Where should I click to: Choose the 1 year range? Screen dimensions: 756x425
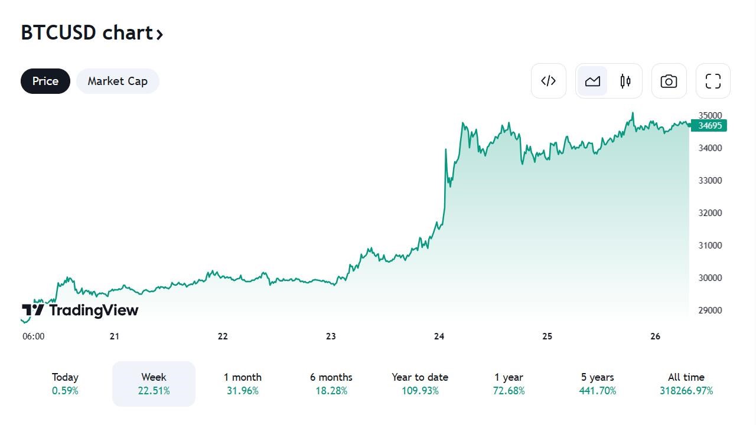pyautogui.click(x=509, y=384)
